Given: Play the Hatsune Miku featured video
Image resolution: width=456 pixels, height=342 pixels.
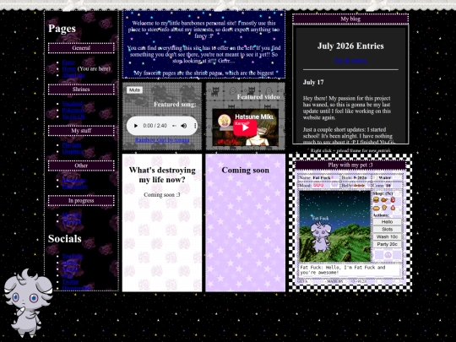Looking at the screenshot, I should click(245, 128).
